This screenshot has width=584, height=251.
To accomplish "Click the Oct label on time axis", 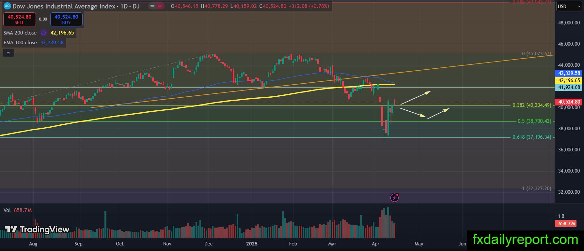I will click(x=120, y=244).
